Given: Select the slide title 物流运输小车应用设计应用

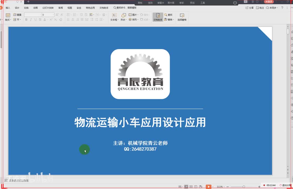Looking at the screenshot, I should pos(140,122).
